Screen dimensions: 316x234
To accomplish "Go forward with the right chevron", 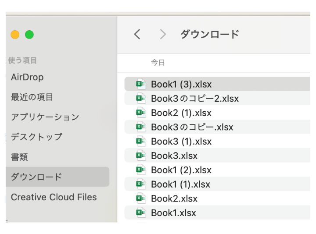I will click(163, 34).
